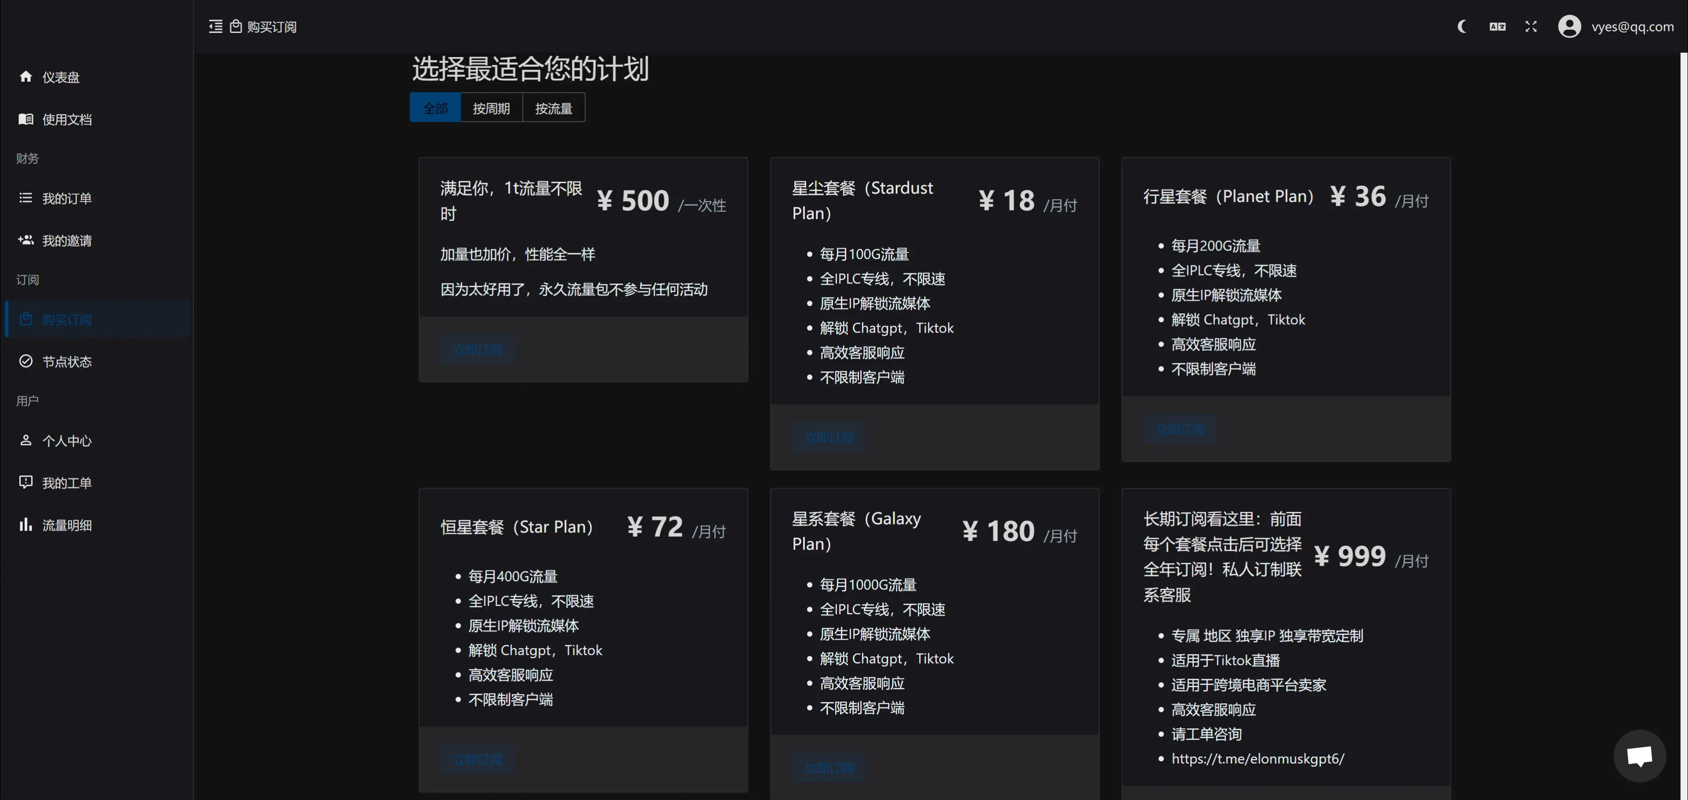Open 使用文档 documentation
The width and height of the screenshot is (1688, 800).
(x=97, y=119)
